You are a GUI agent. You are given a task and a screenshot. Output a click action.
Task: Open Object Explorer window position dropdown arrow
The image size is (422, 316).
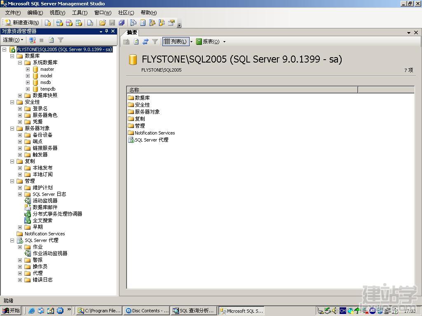point(101,31)
